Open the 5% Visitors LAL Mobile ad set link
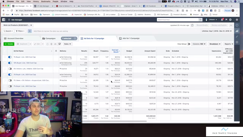This screenshot has height=137, width=243. [28, 68]
